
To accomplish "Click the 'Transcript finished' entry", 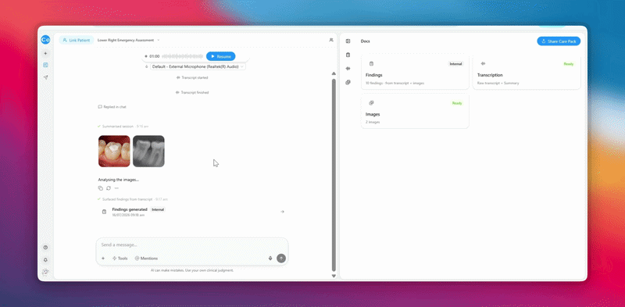I will tap(192, 92).
